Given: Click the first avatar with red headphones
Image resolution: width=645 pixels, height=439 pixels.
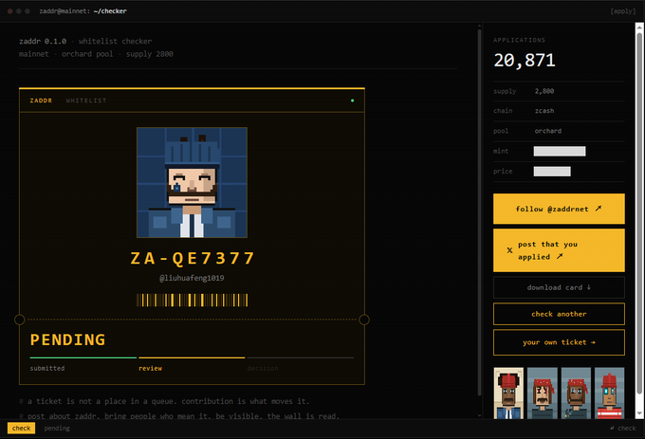Looking at the screenshot, I should (x=508, y=393).
